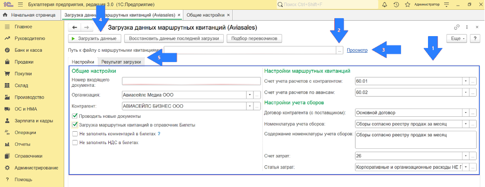Click the Администратор user name

(426, 5)
